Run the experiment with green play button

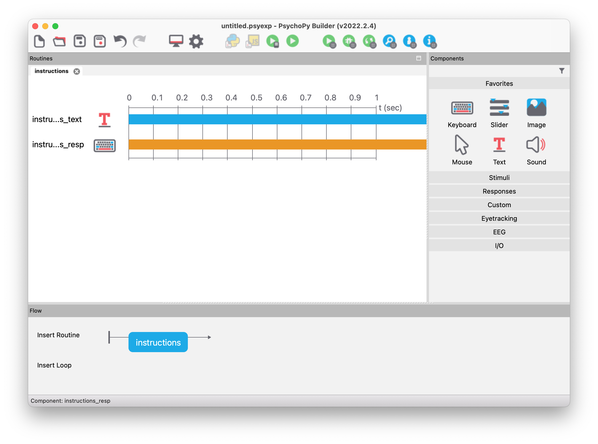point(292,41)
